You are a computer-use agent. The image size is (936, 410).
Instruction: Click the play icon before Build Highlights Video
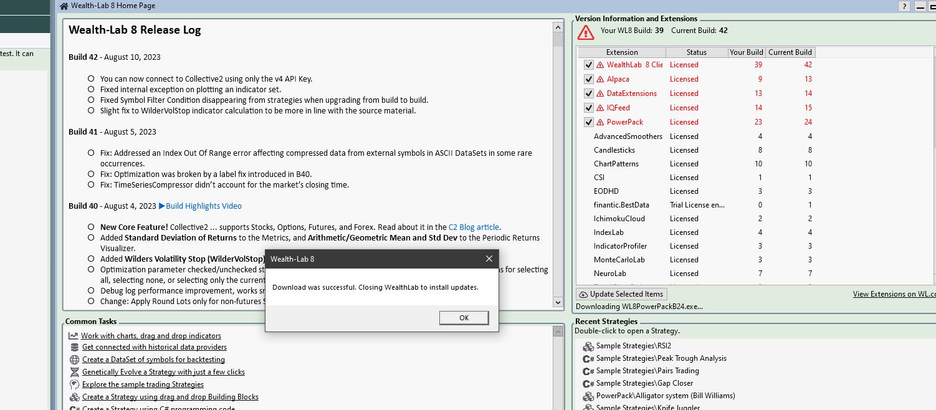162,206
